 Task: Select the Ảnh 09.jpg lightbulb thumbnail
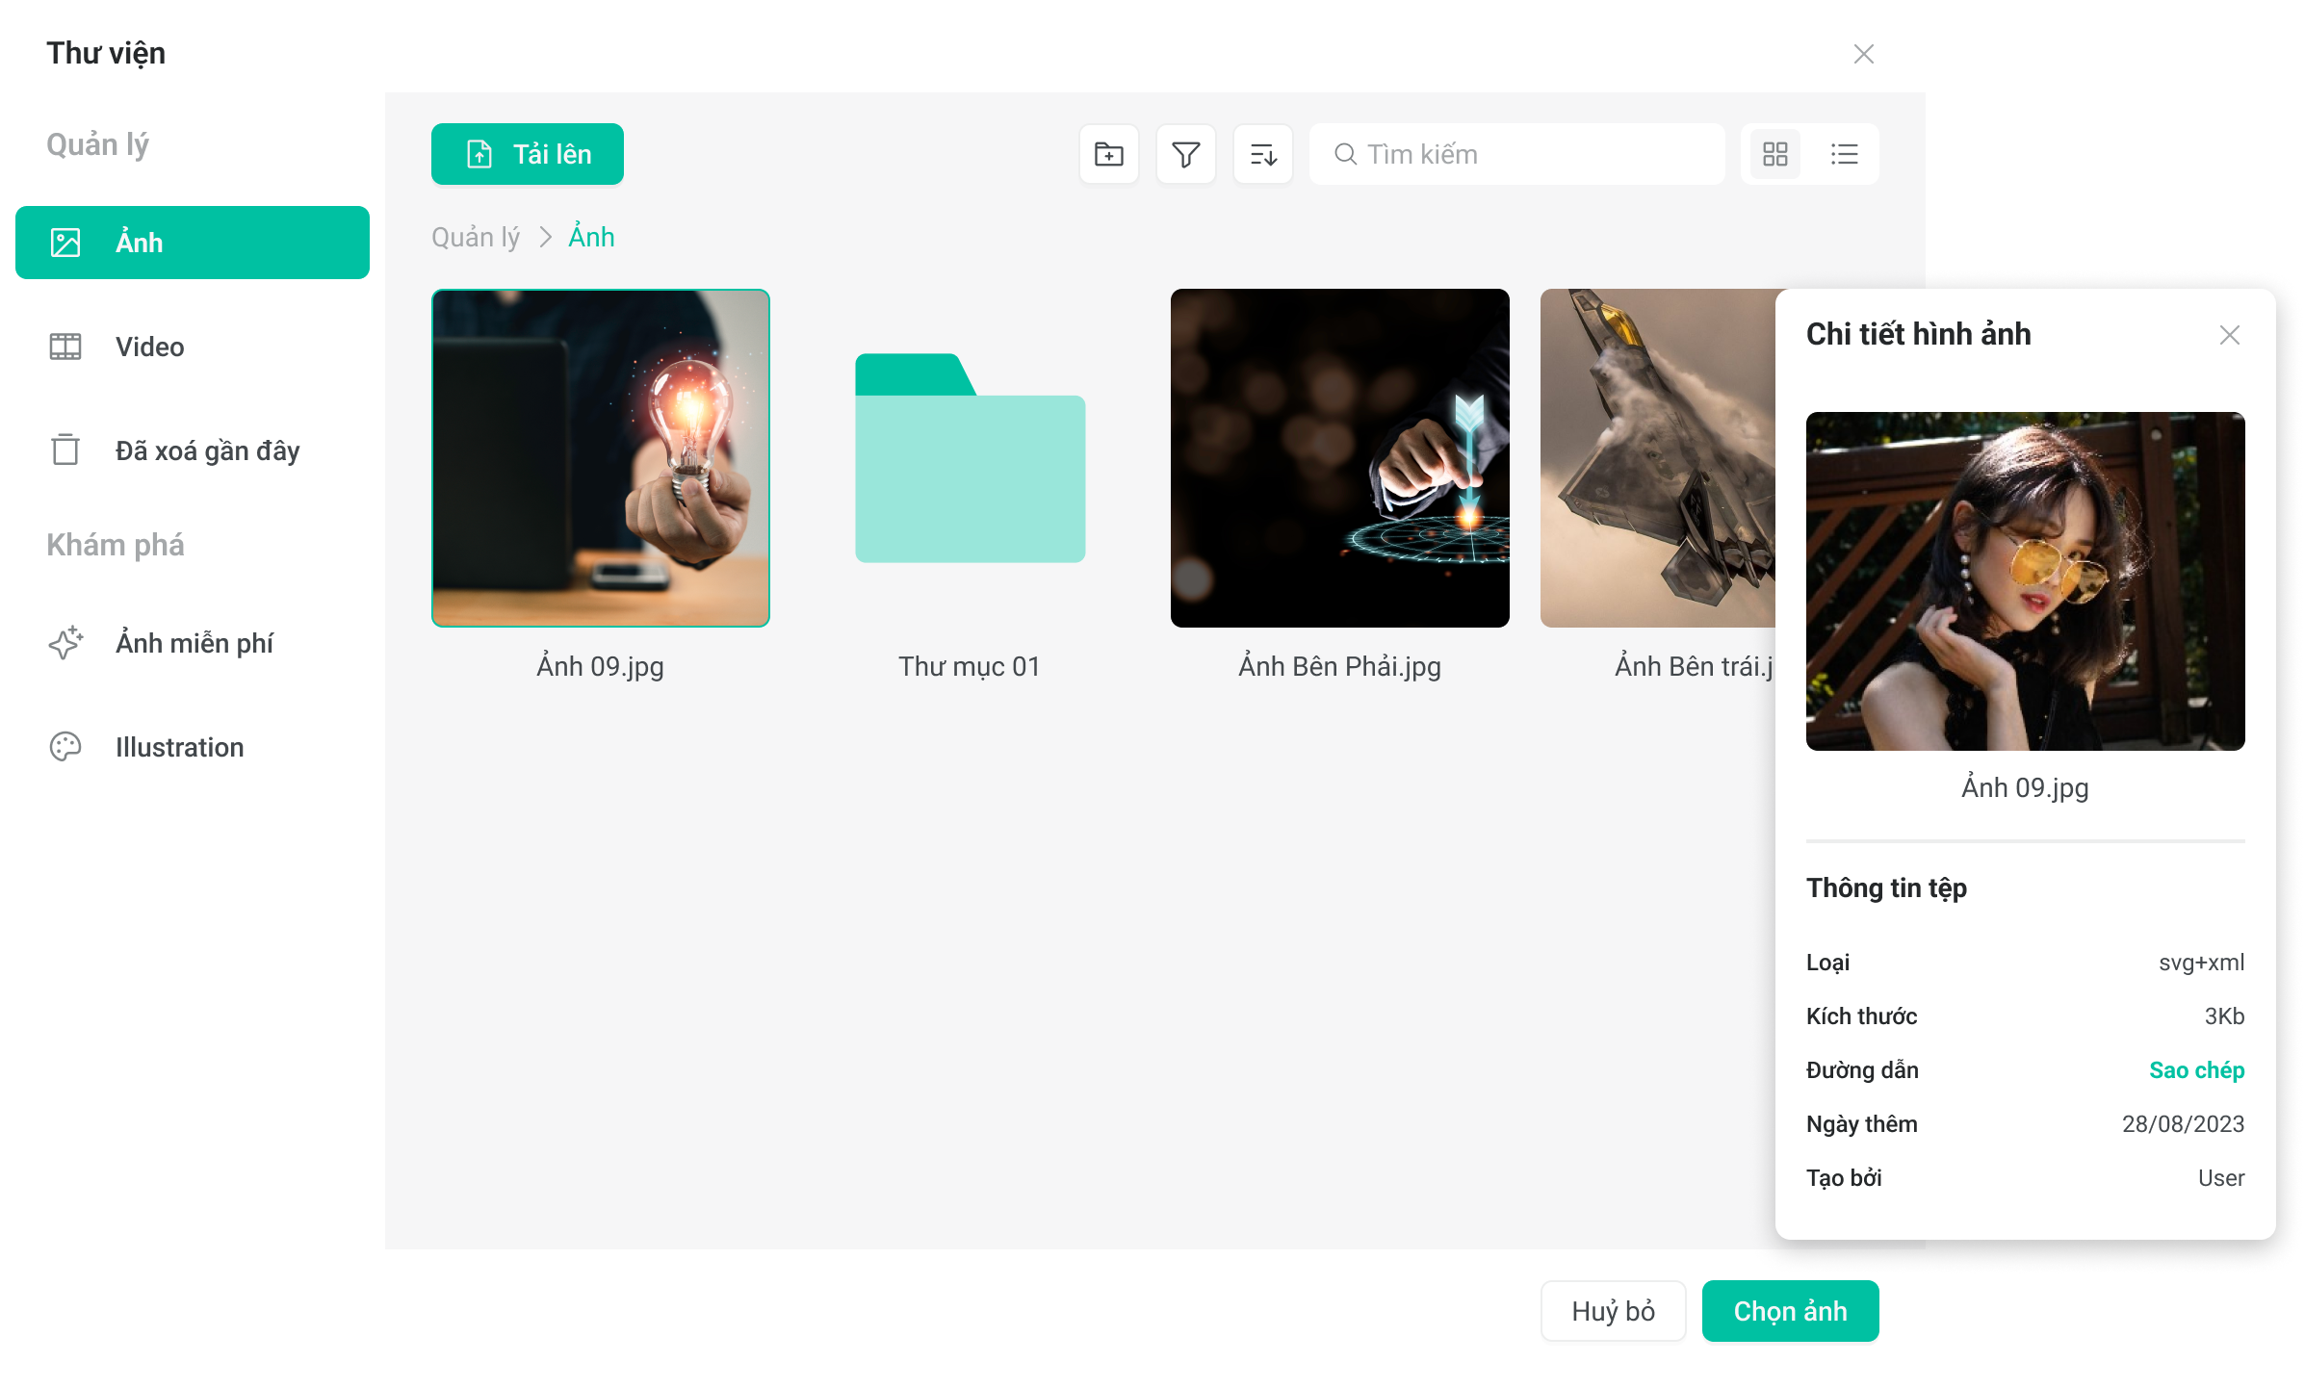[x=601, y=458]
